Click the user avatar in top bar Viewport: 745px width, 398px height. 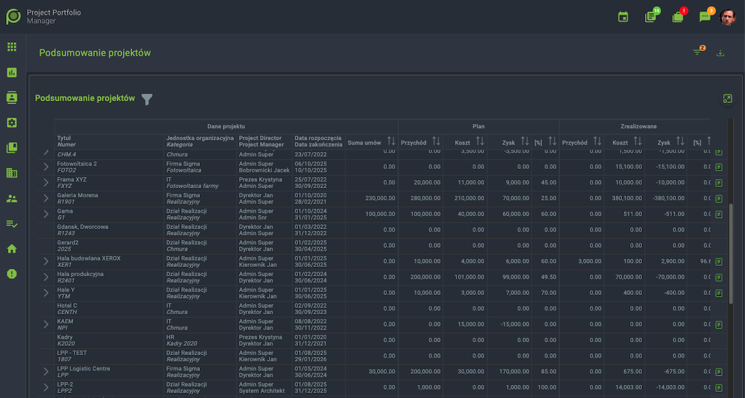coord(728,17)
